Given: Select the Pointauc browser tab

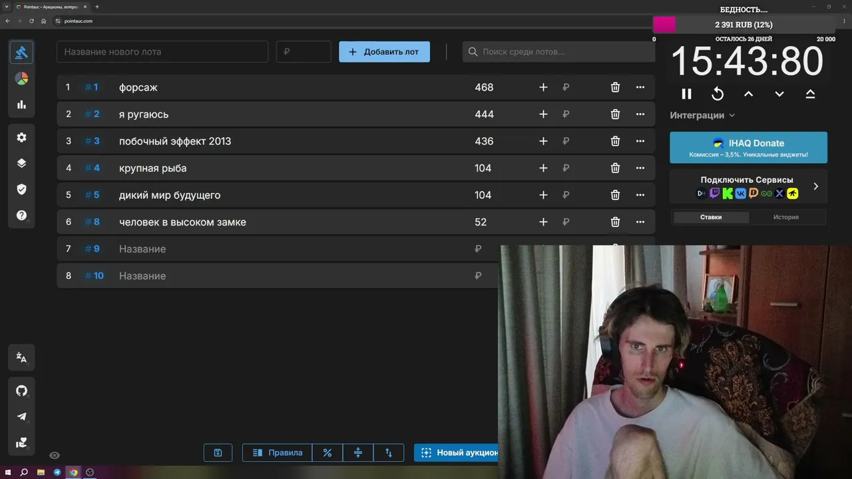Looking at the screenshot, I should tap(51, 7).
